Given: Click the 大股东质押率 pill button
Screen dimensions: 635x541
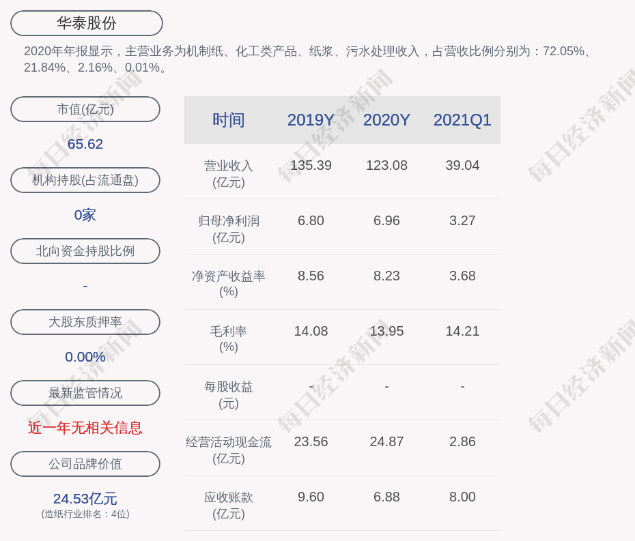Looking at the screenshot, I should [85, 322].
